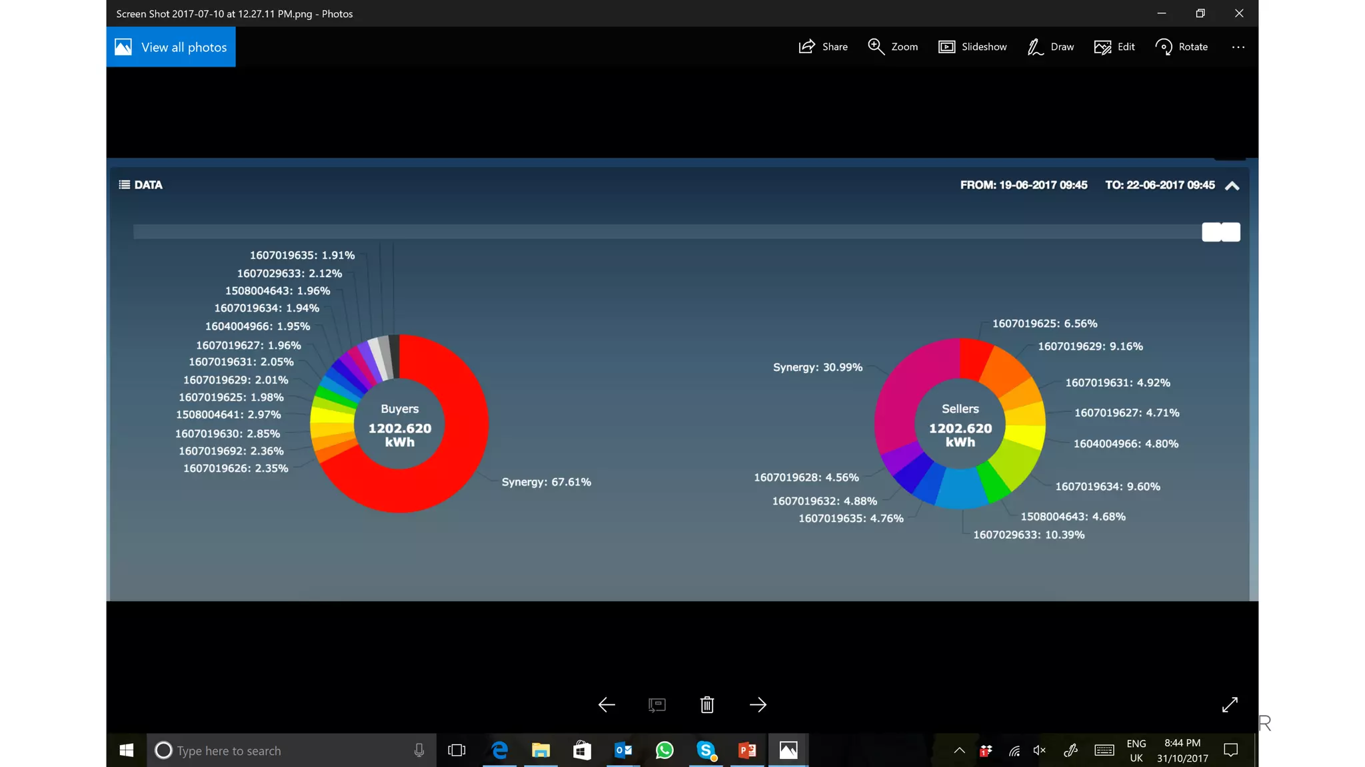Go to previous photo arrow
Screen dimensions: 1365x767
click(x=607, y=704)
